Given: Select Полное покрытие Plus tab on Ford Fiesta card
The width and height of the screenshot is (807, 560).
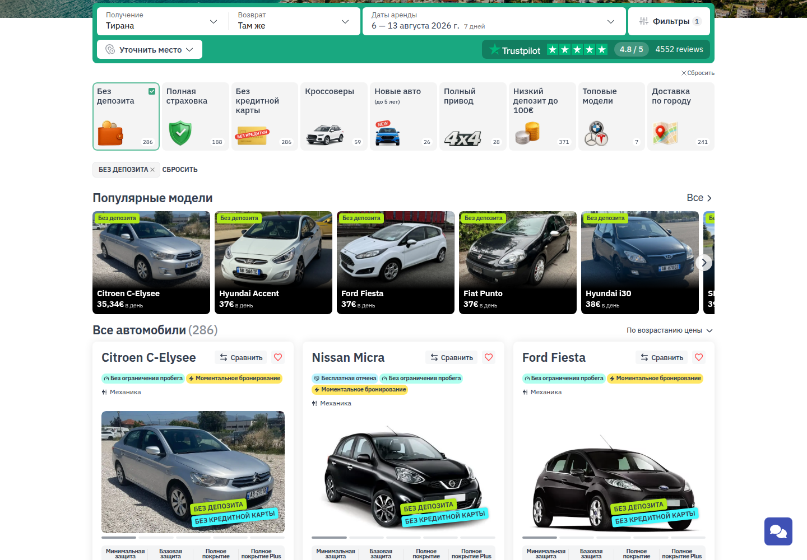Looking at the screenshot, I should (x=682, y=554).
